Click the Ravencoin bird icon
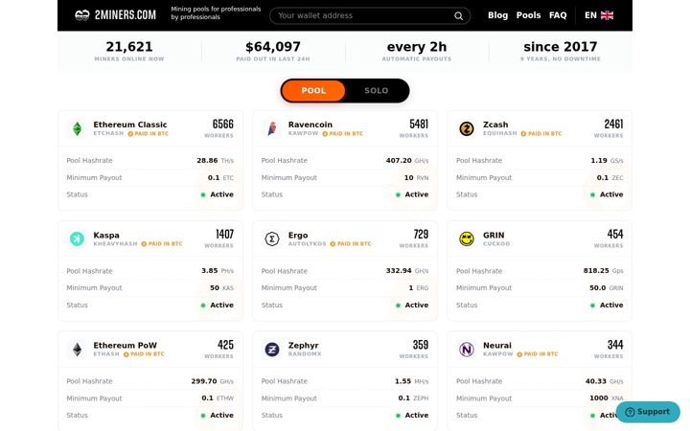 point(272,129)
